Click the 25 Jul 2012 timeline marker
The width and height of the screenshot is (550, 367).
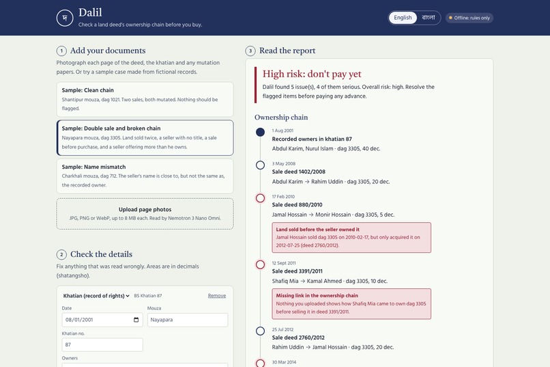pyautogui.click(x=260, y=331)
